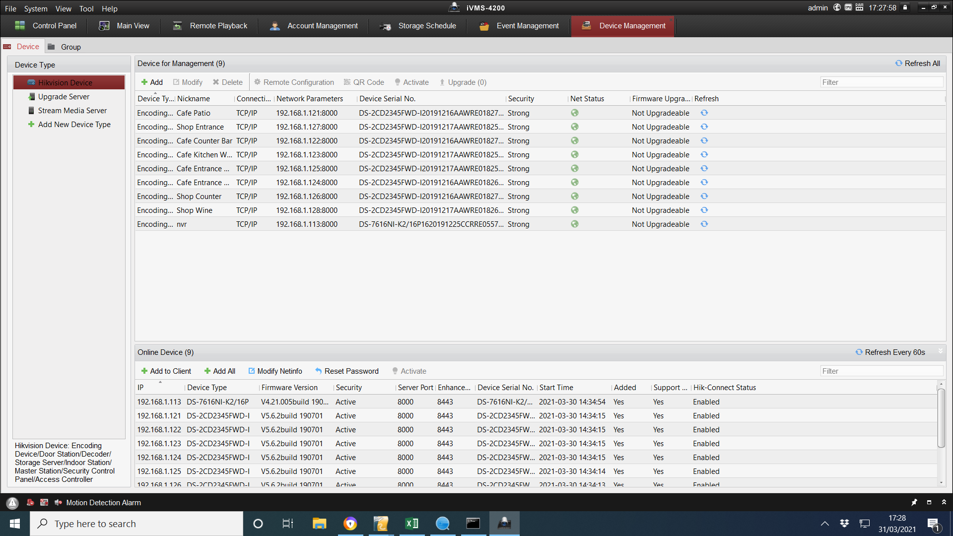Click the CPU usage icon

[848, 7]
